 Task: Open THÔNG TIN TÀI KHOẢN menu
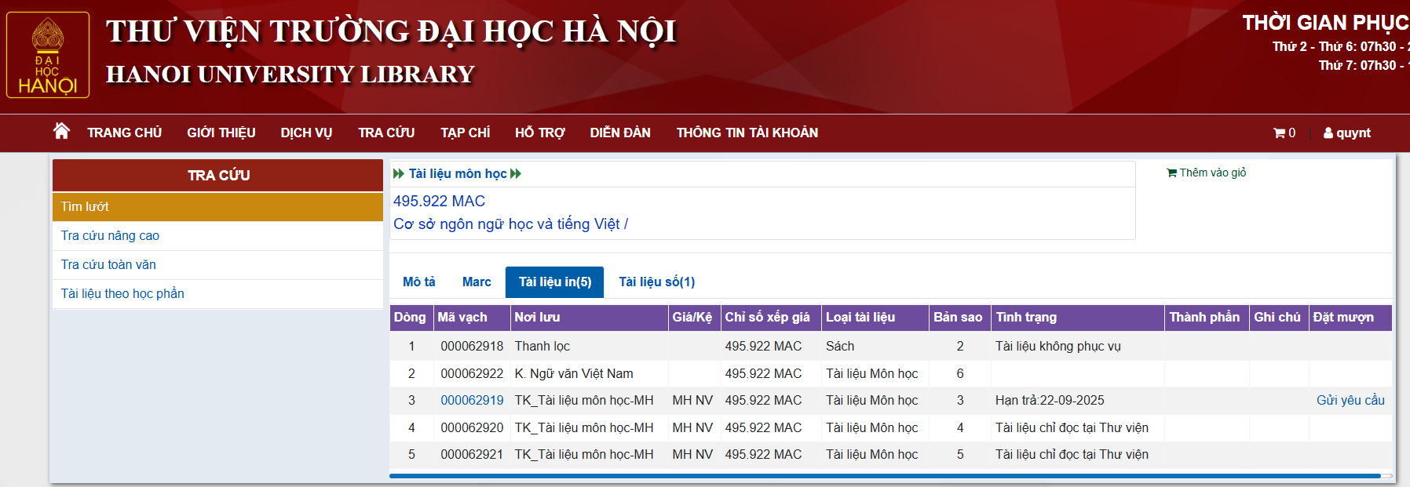[747, 133]
